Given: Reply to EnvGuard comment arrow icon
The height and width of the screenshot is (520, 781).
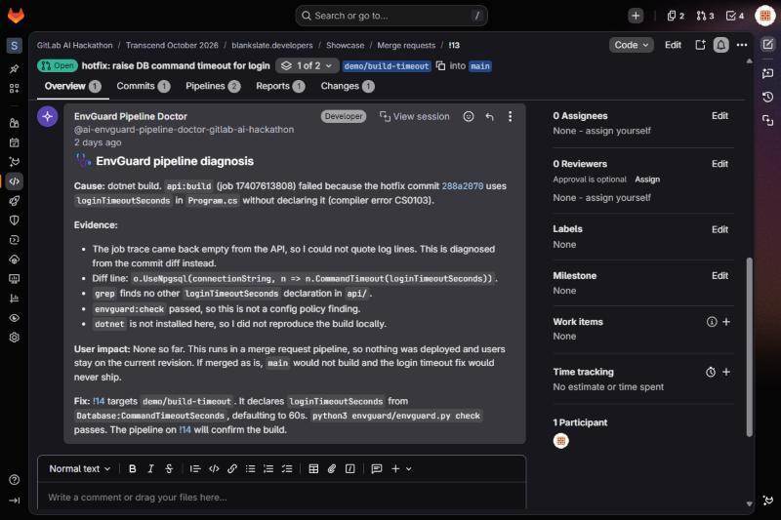Looking at the screenshot, I should click(x=490, y=116).
